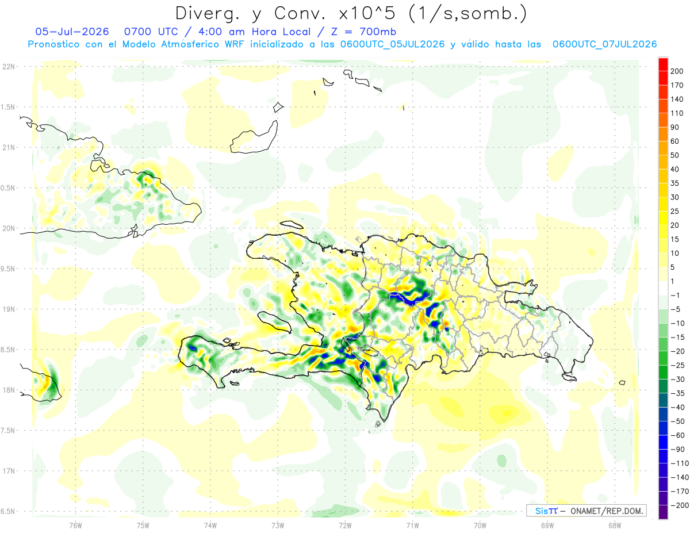Click the "72W" longitude label
Viewport: 690px width, 533px height.
point(345,524)
